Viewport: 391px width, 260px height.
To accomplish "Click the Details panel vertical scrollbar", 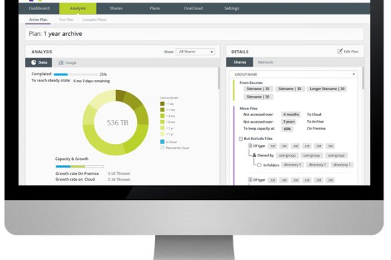I will (363, 78).
